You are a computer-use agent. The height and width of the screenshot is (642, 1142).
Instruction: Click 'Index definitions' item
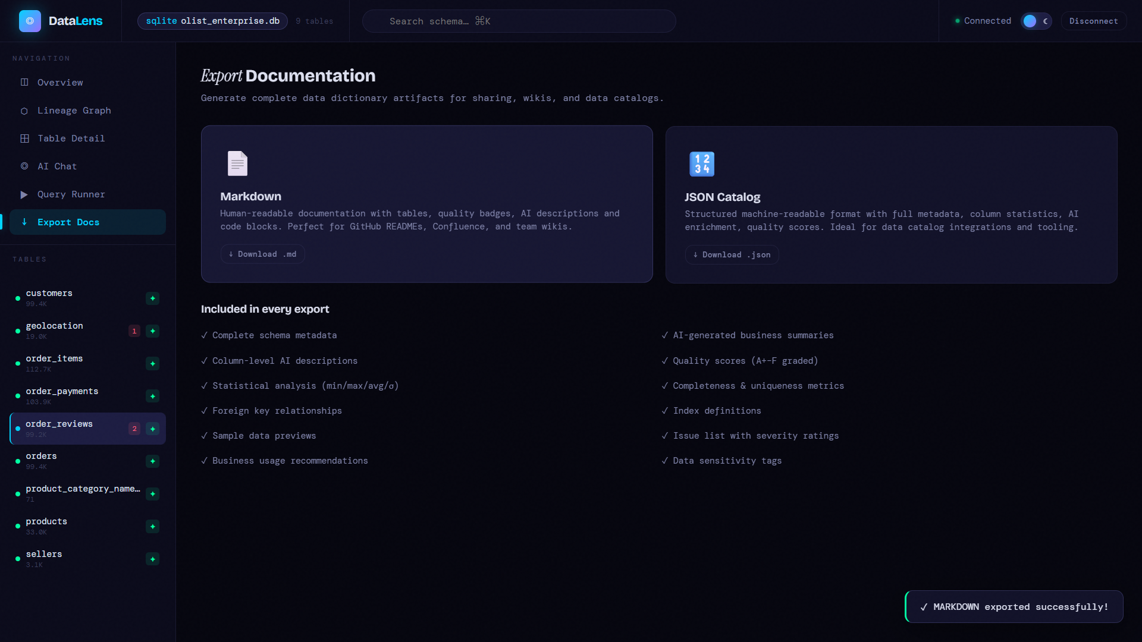pyautogui.click(x=711, y=411)
